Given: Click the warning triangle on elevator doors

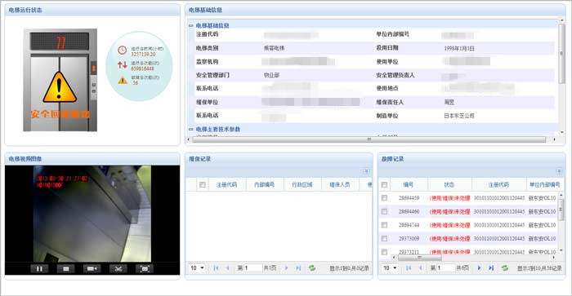Looking at the screenshot, I should click(60, 87).
